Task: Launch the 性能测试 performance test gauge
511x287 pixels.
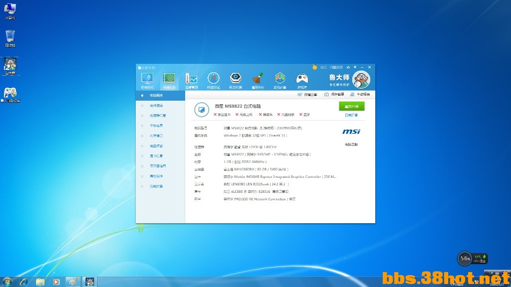Action: (x=214, y=80)
